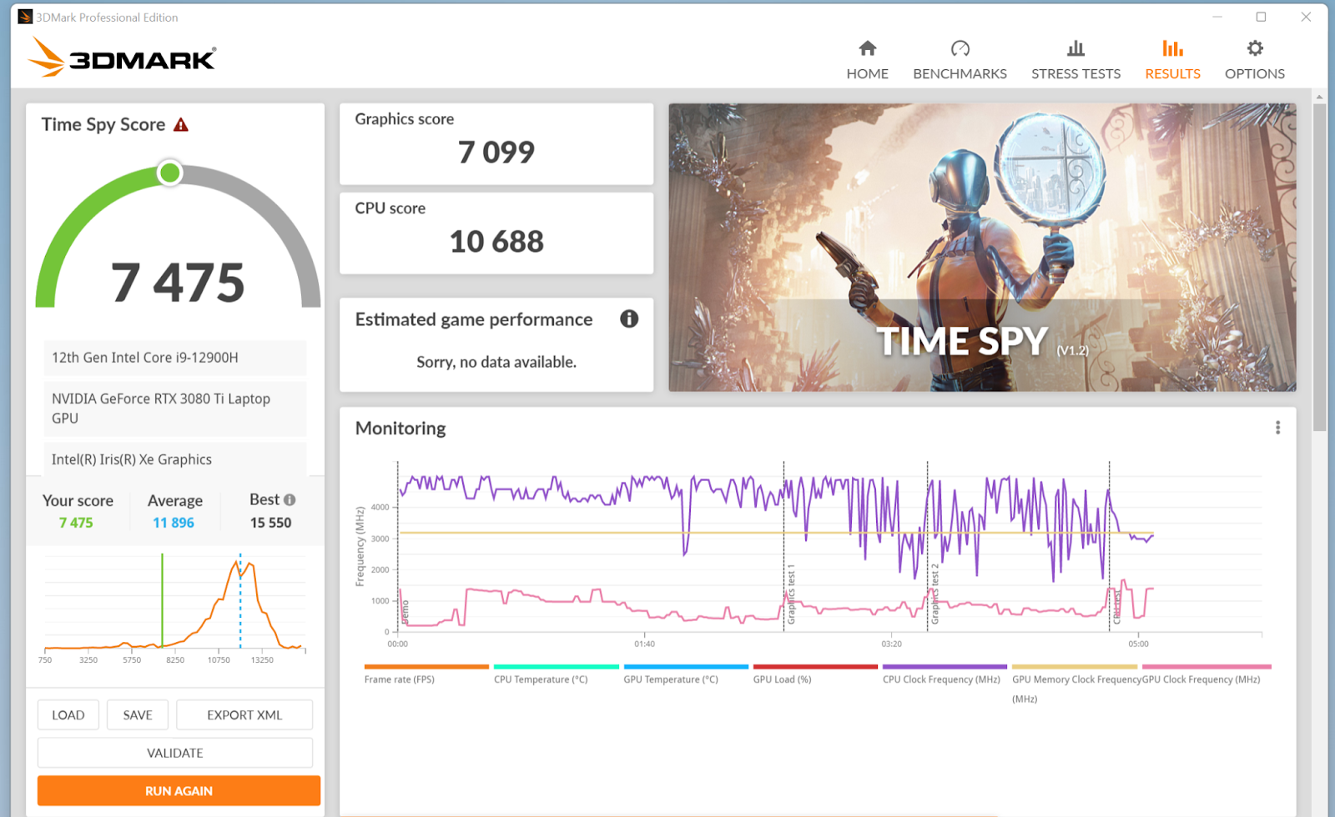1335x817 pixels.
Task: Open the Estimated game performance info icon
Action: (x=629, y=318)
